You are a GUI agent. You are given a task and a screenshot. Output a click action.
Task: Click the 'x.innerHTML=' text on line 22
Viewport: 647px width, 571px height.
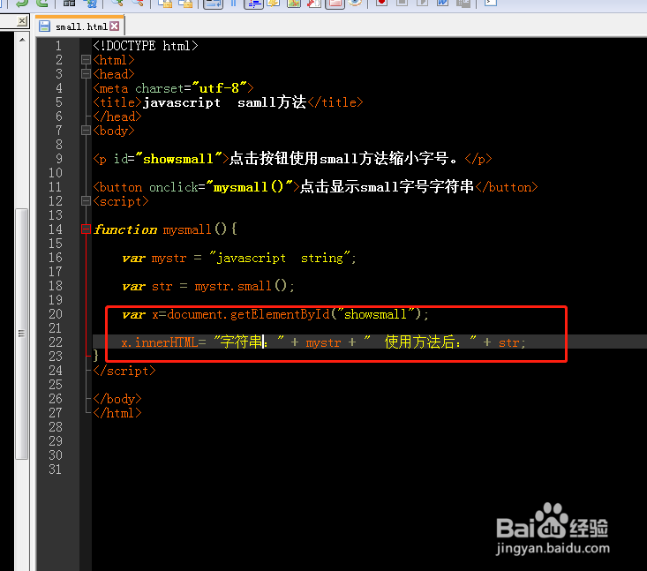pyautogui.click(x=163, y=342)
